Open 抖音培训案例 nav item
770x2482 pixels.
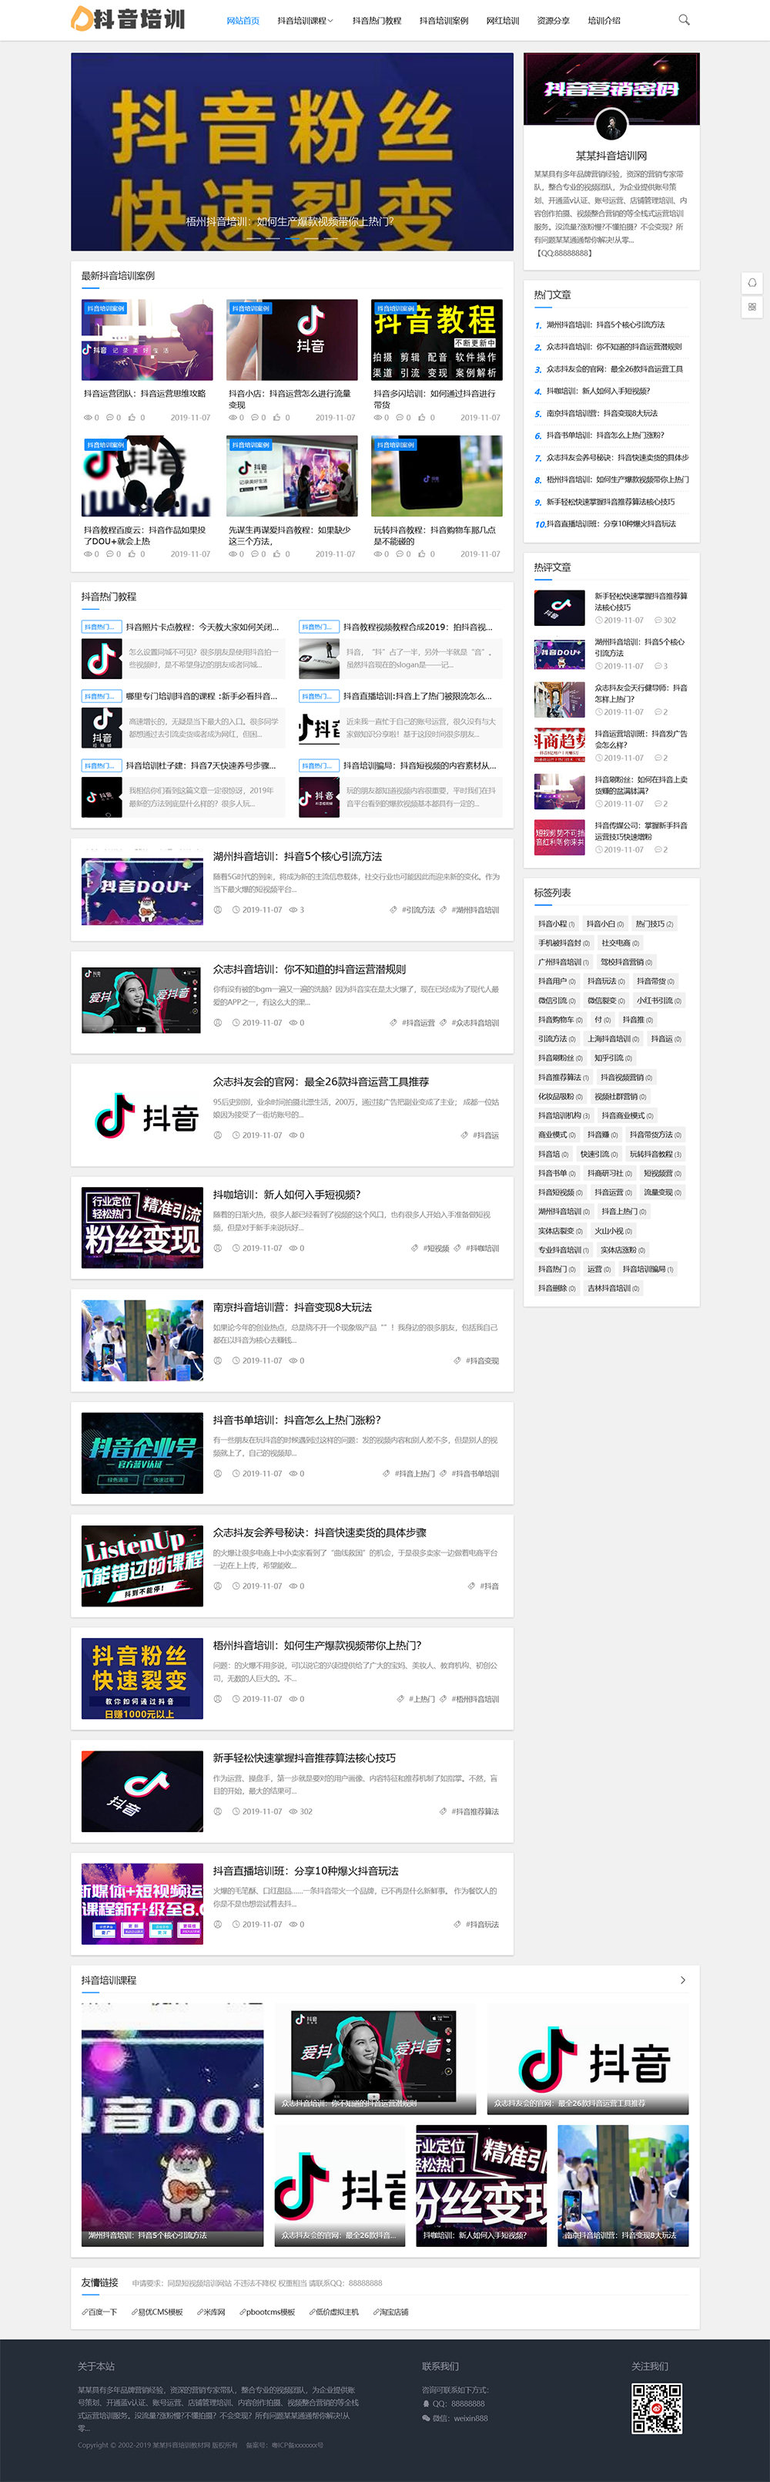pyautogui.click(x=444, y=20)
